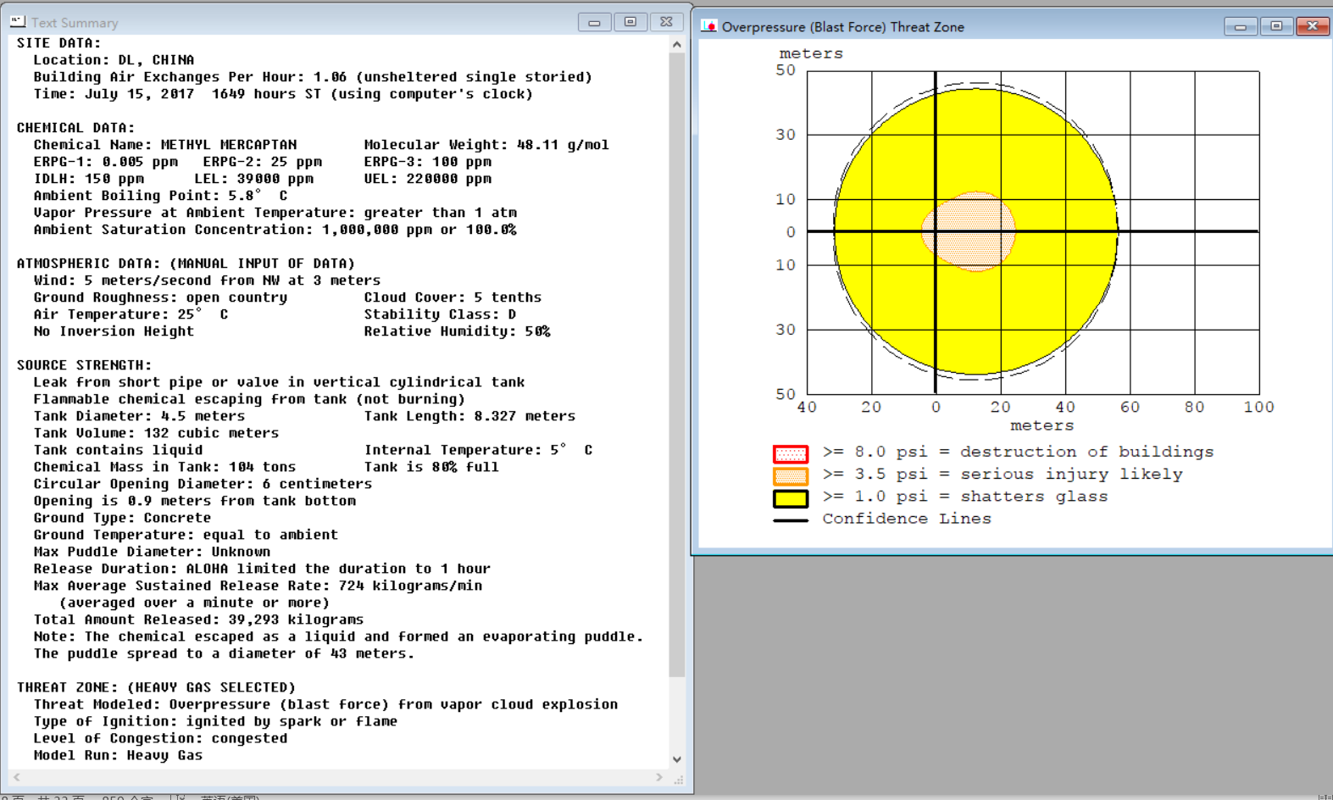The image size is (1333, 800).
Task: Click the Text Summary vertical scrollbar thumb
Action: (676, 364)
